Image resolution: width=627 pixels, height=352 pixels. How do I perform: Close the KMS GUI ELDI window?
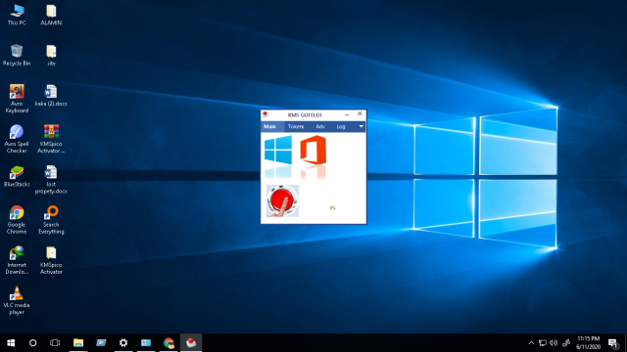click(x=360, y=114)
